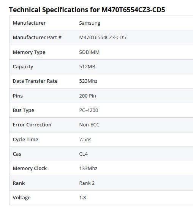Select the 533Mhz transfer rate value
Viewport: 193px width, 208px height.
click(x=88, y=81)
